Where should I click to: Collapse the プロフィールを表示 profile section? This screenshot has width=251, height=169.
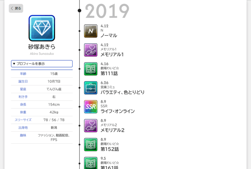click(x=42, y=64)
